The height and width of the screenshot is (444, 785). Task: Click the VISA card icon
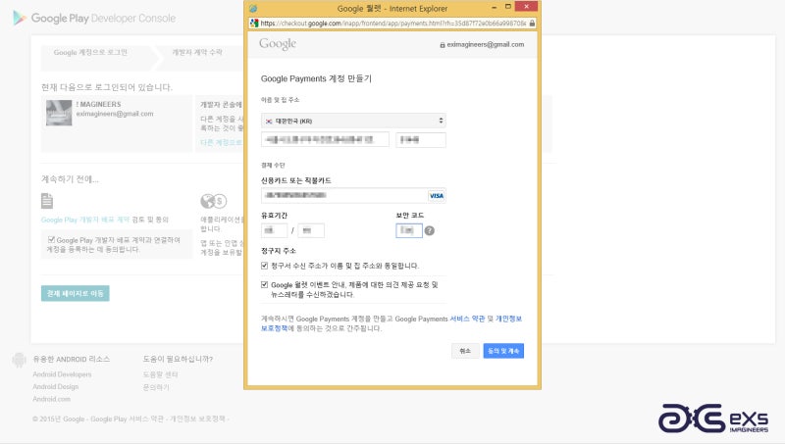click(x=437, y=196)
